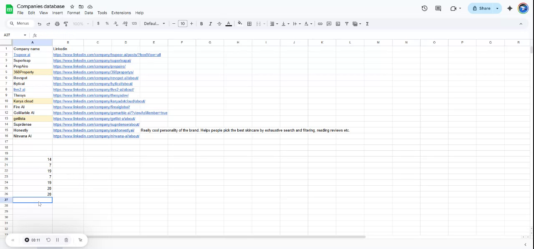The width and height of the screenshot is (534, 249).
Task: Toggle bold formatting
Action: [x=202, y=24]
